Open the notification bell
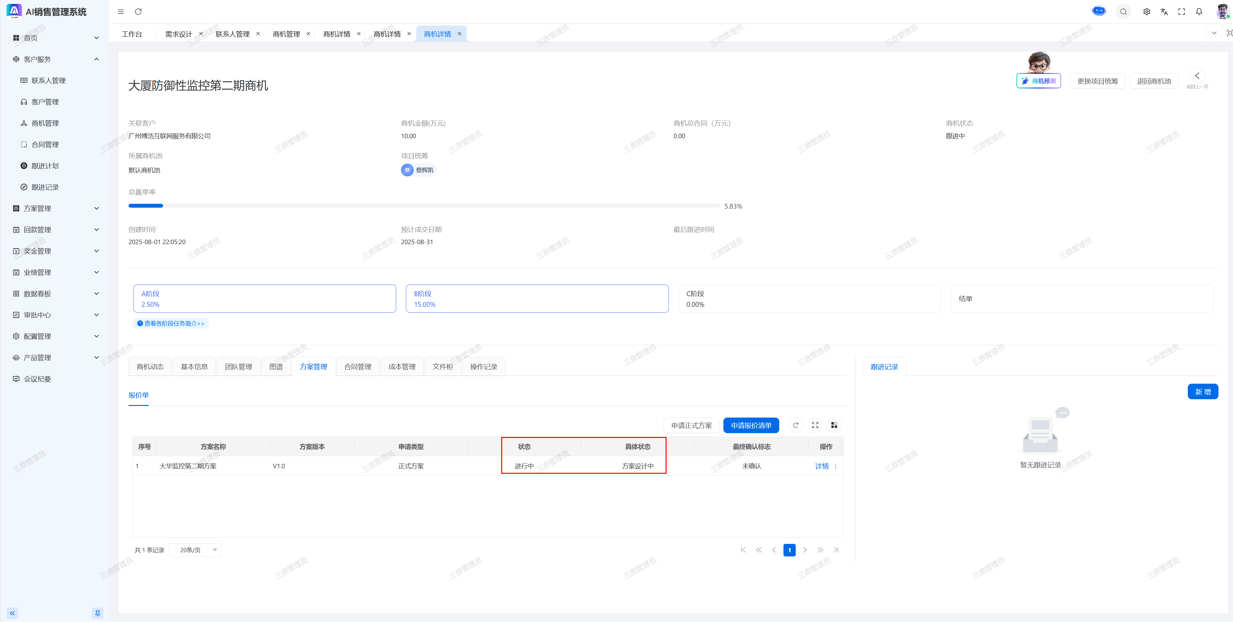 pos(1199,12)
